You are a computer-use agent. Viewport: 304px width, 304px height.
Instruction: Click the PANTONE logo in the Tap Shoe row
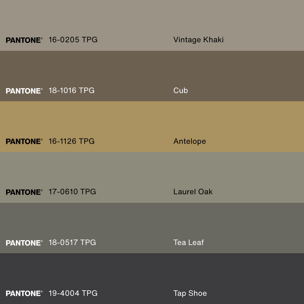pos(24,293)
